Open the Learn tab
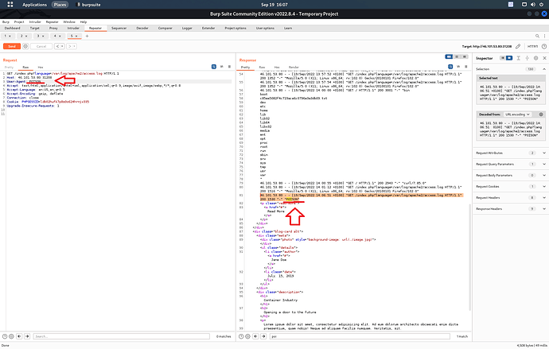 (288, 28)
